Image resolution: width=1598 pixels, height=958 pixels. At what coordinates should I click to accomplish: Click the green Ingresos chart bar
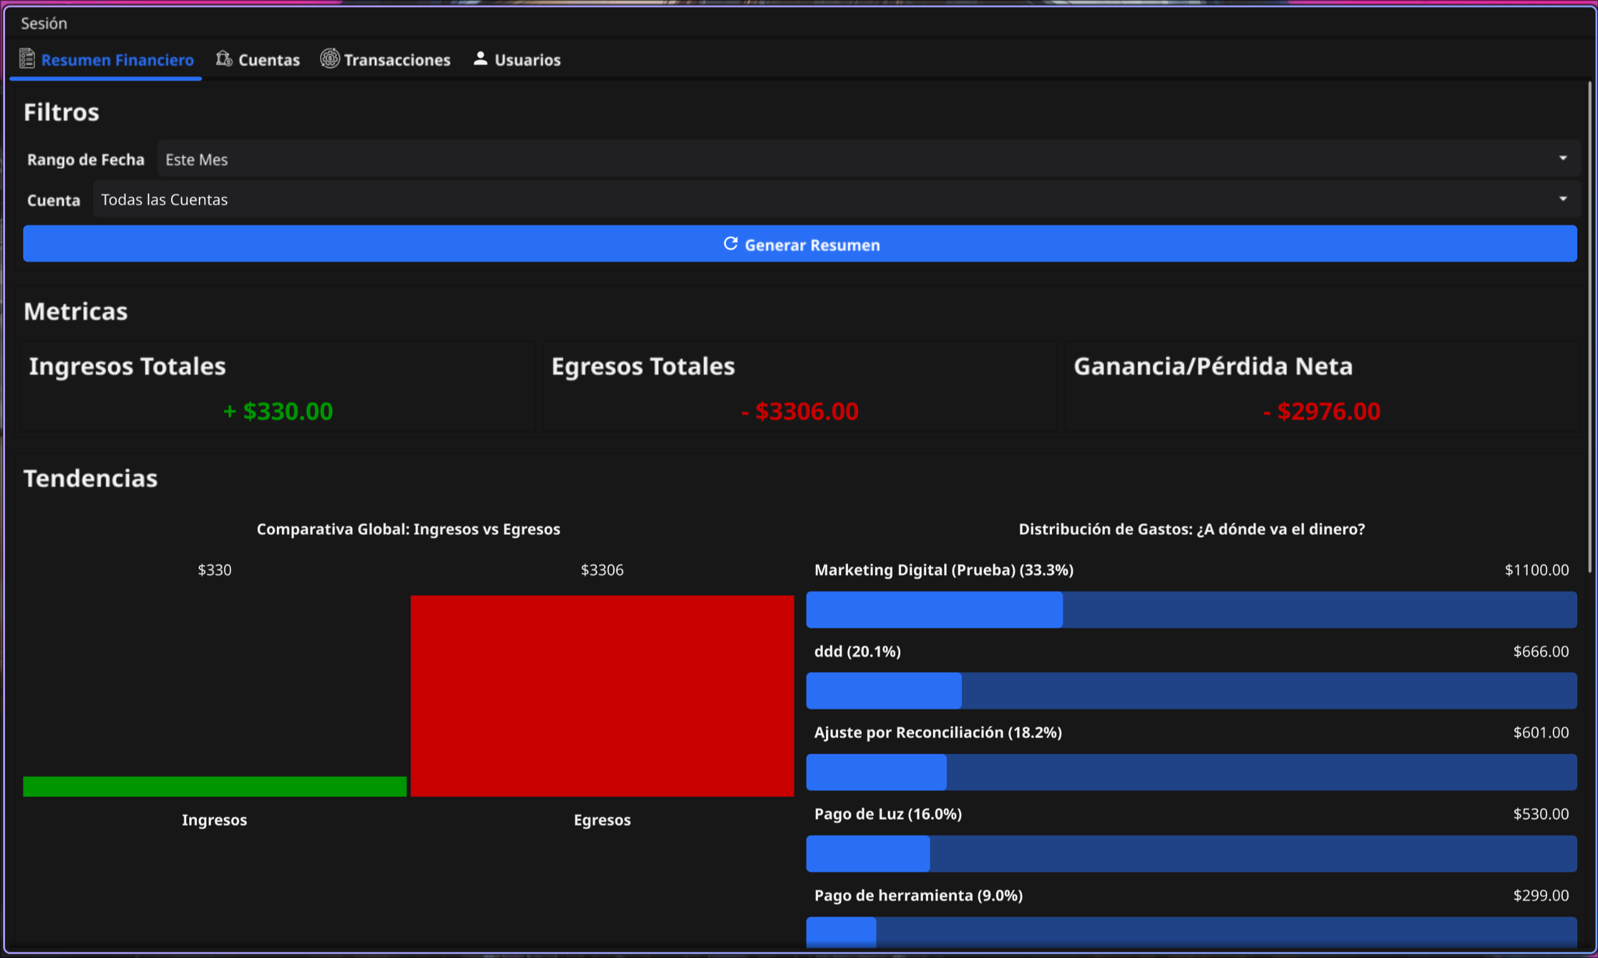click(x=215, y=786)
